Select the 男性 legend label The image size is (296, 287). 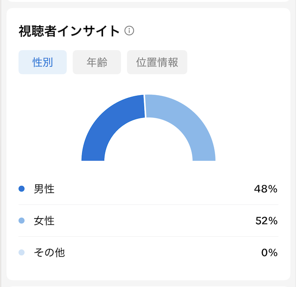point(44,189)
